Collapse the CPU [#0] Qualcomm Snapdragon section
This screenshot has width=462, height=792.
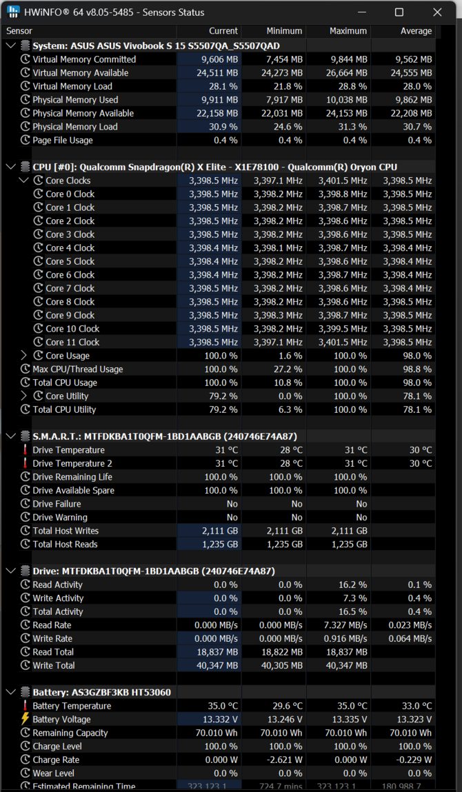point(11,167)
